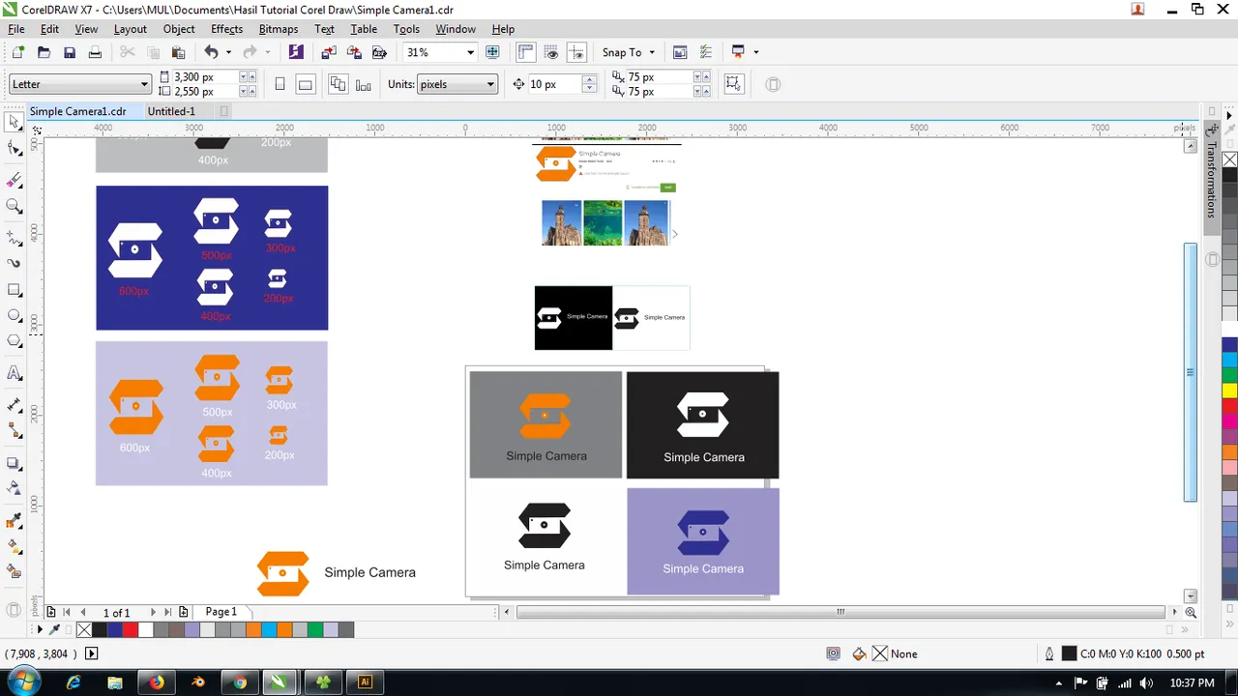This screenshot has height=696, width=1238.
Task: Pick the yellow swatch in right palette
Action: pos(1229,391)
